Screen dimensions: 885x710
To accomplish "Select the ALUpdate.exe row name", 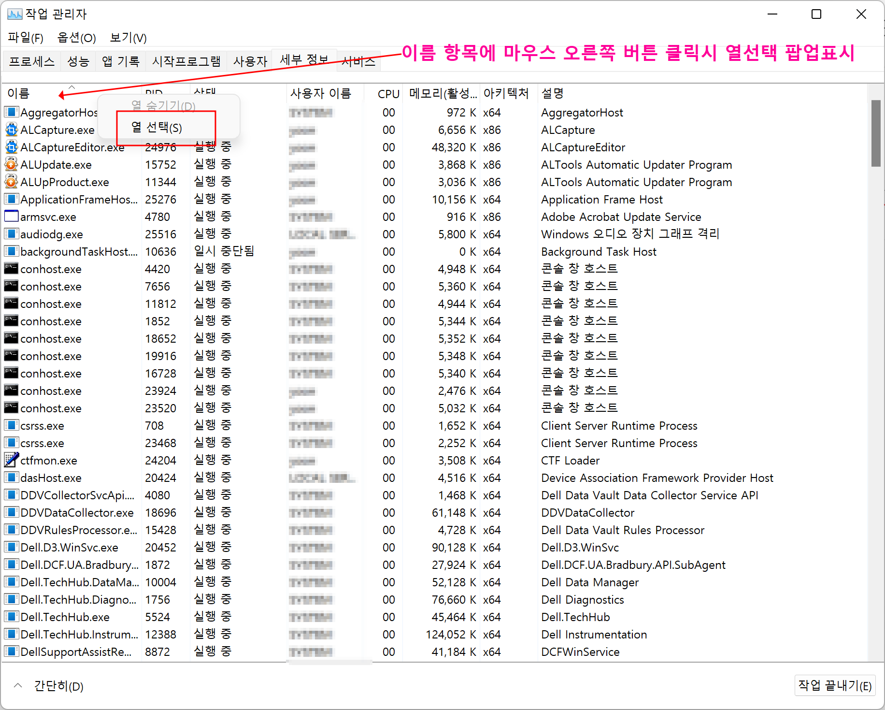I will click(56, 165).
